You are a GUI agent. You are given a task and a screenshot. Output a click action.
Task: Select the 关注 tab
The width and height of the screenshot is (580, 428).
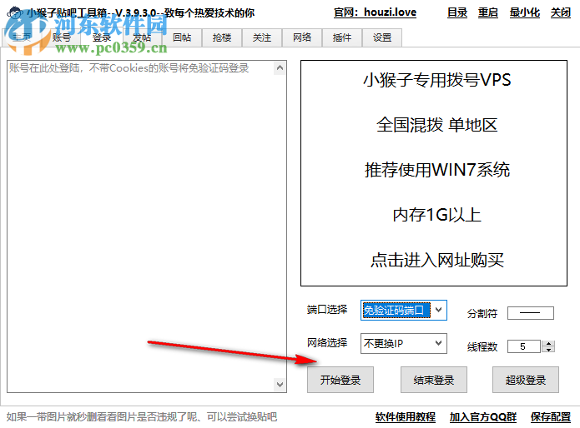pos(262,37)
